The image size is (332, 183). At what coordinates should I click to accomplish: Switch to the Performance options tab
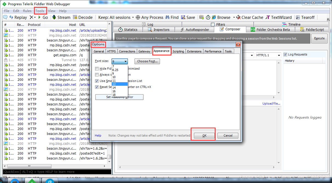pos(213,51)
